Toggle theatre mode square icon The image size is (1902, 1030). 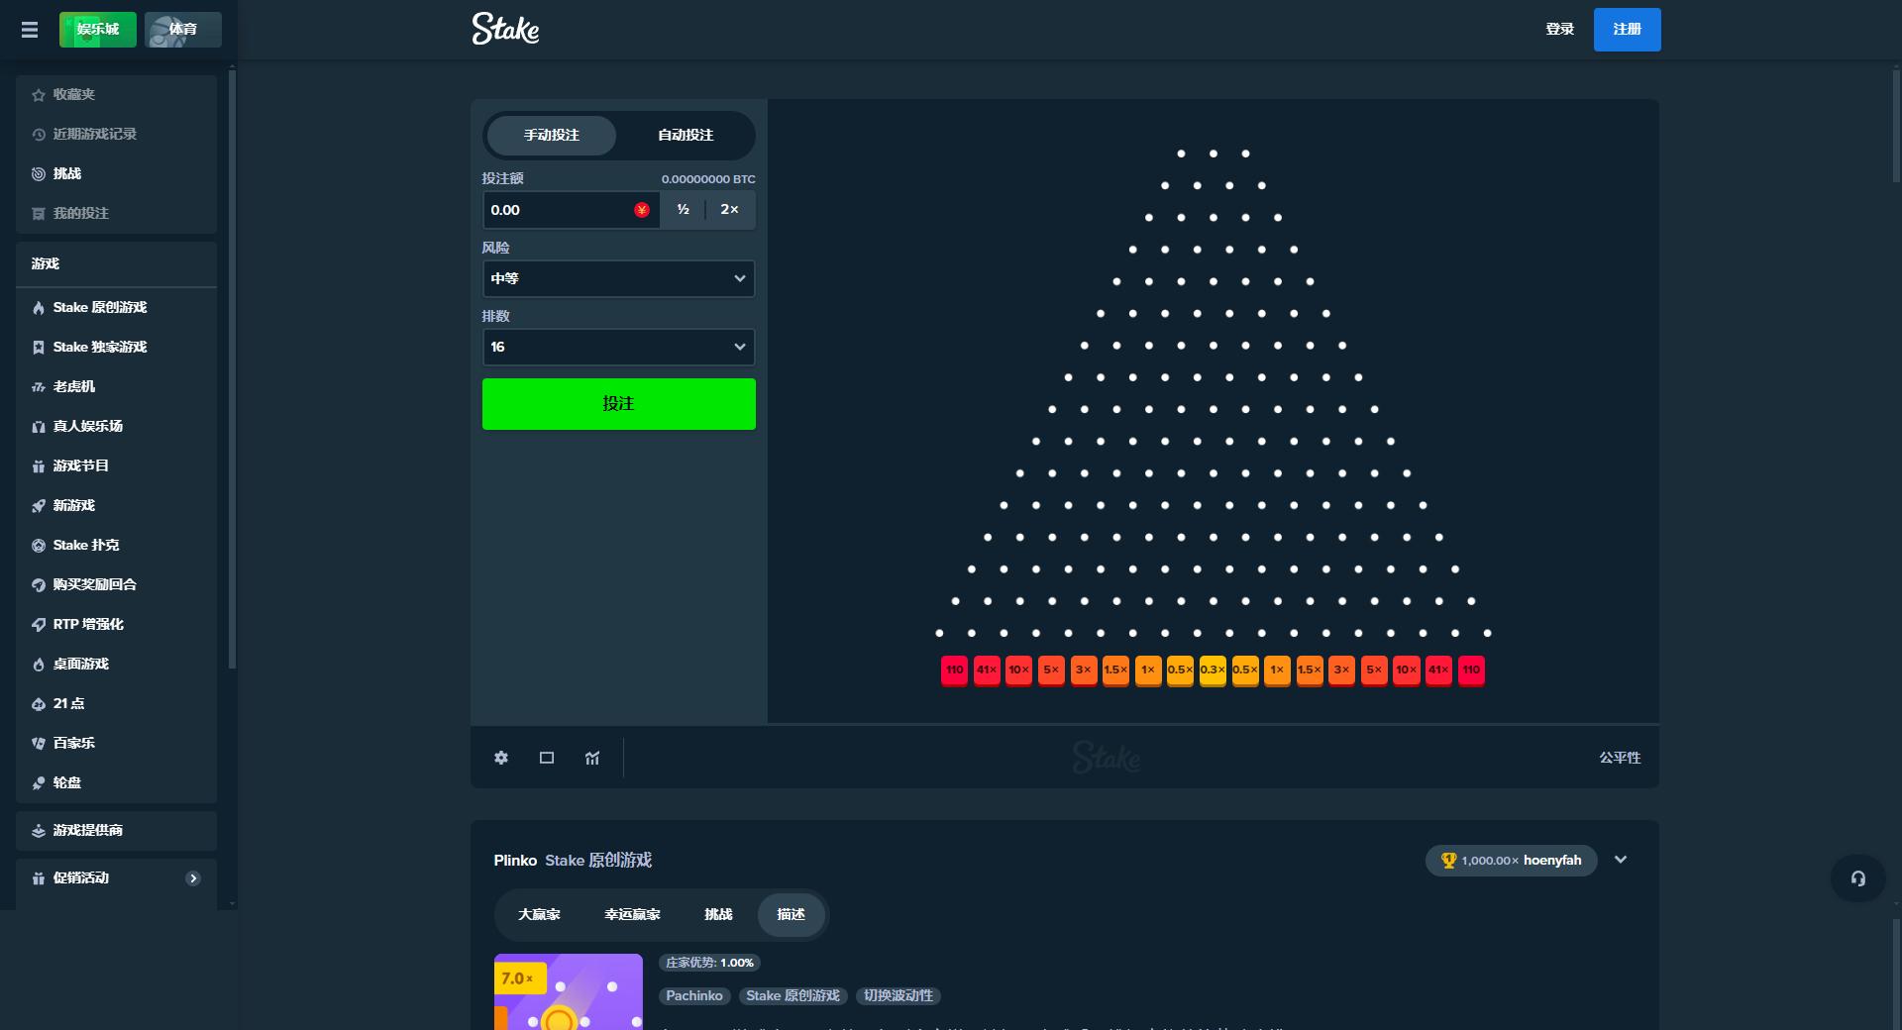tap(547, 758)
